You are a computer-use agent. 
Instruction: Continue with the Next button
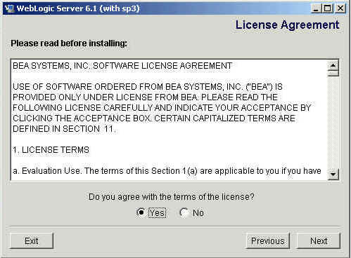[x=319, y=240]
